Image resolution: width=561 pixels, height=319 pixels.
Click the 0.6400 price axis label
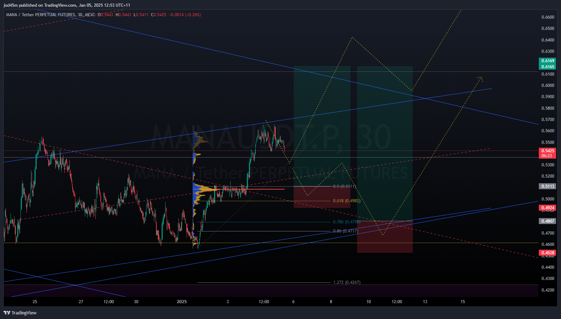548,40
